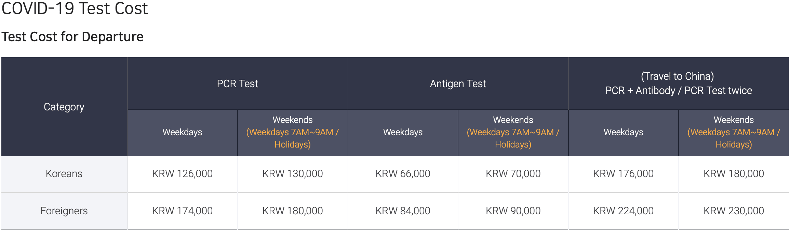791x231 pixels.
Task: Select the Antigen Test column header
Action: (458, 84)
